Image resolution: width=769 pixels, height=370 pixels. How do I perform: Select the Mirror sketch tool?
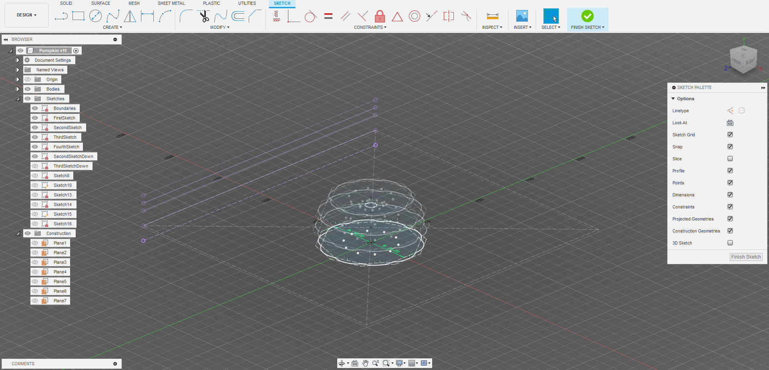point(130,16)
